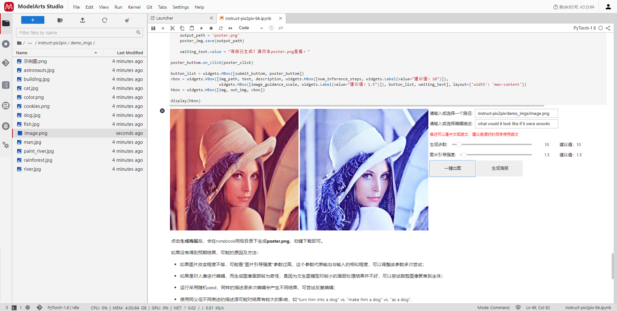This screenshot has height=311, width=617.
Task: Click the new folder icon in file browser
Action: (x=60, y=20)
